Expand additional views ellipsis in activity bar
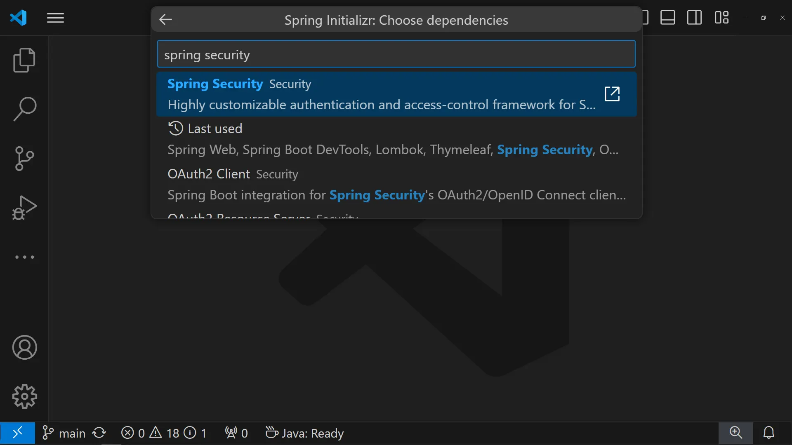792x445 pixels. [x=24, y=257]
